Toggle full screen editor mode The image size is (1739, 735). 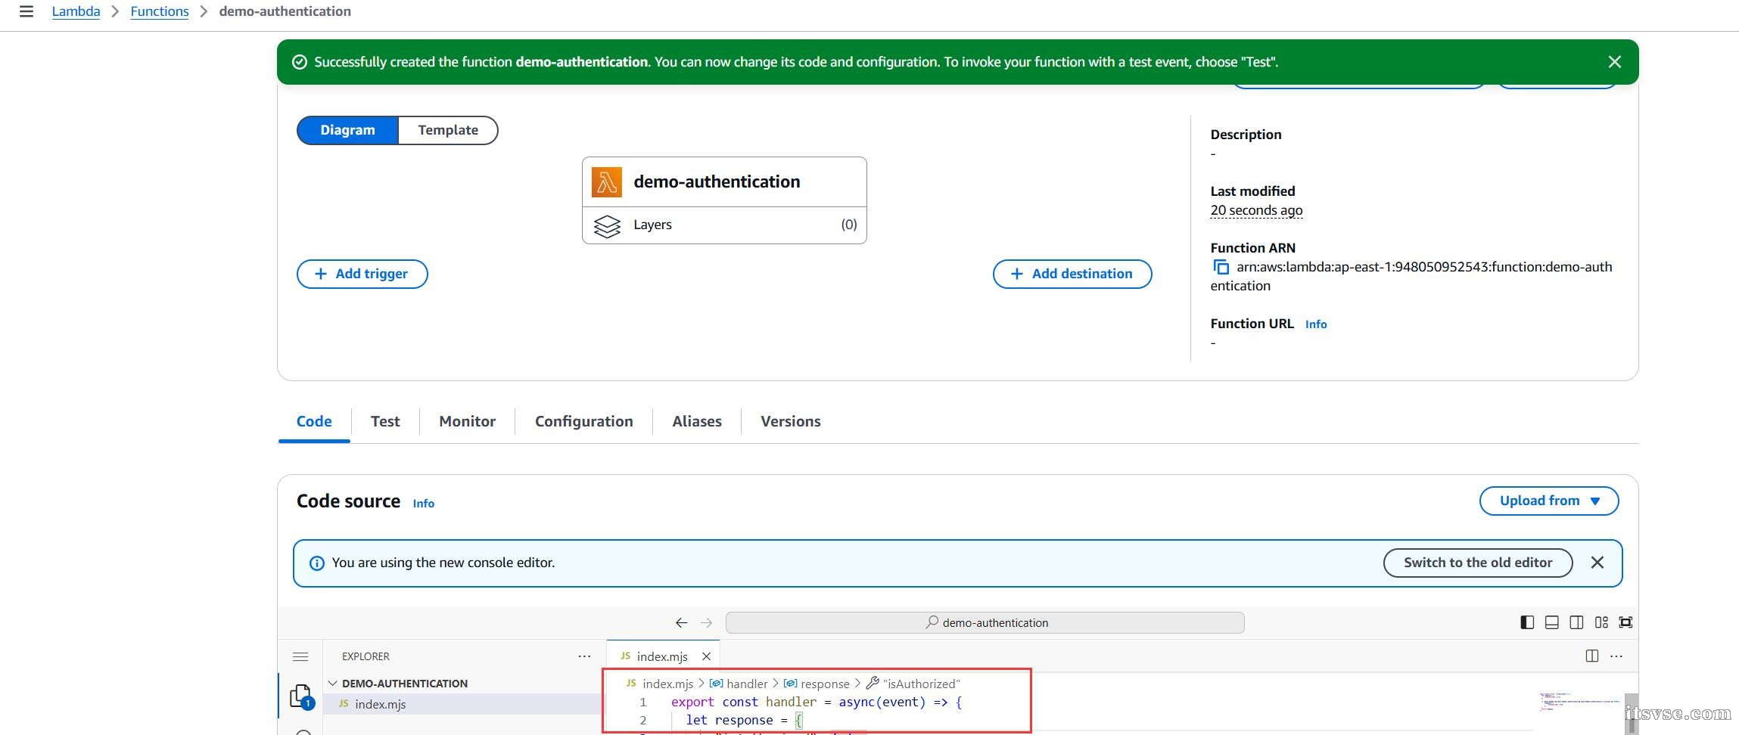point(1625,622)
